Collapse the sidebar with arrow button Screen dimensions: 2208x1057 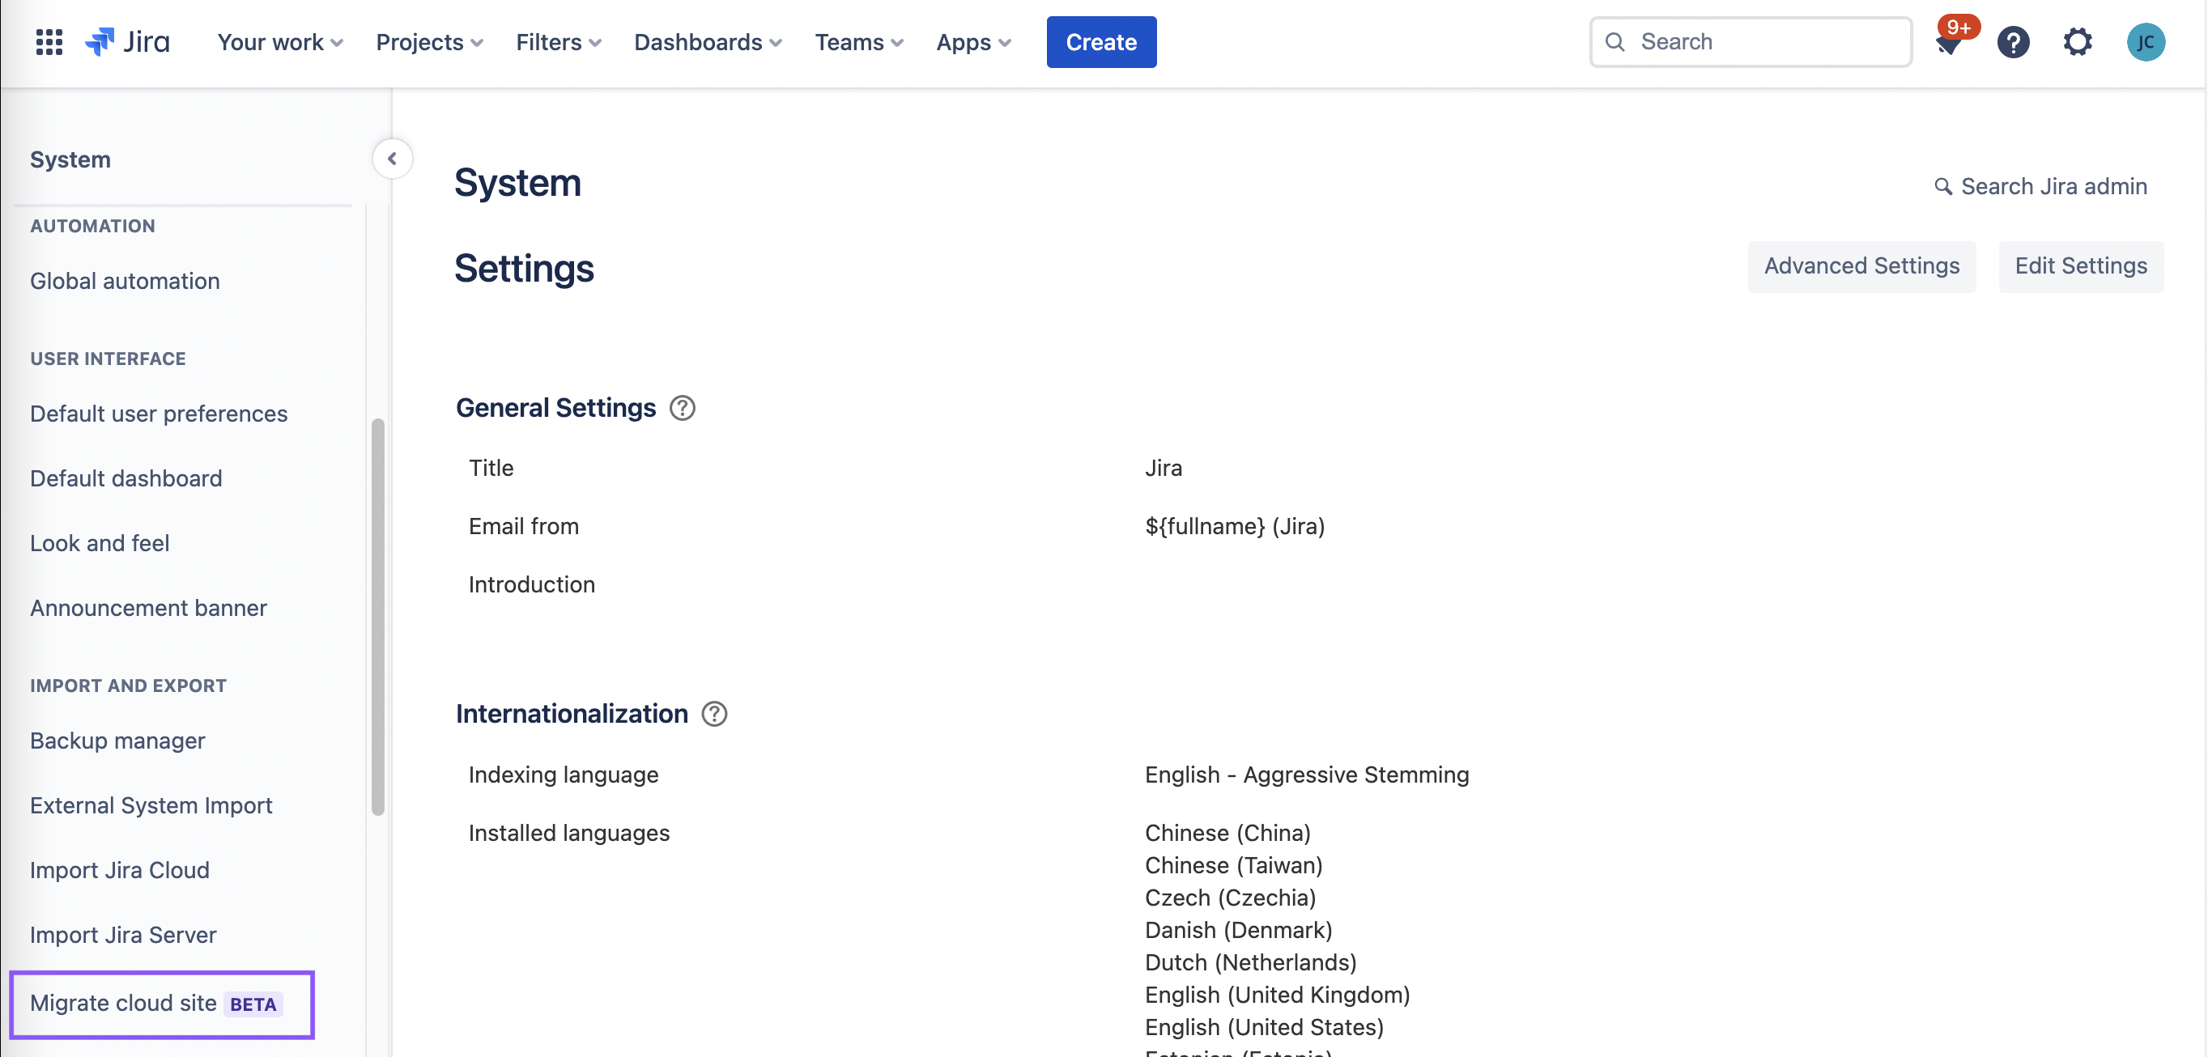tap(393, 159)
